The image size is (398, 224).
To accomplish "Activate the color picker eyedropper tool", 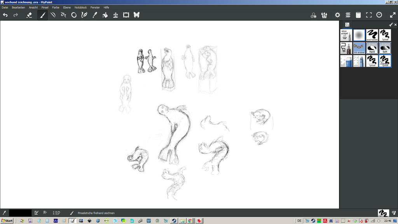I will click(94, 15).
